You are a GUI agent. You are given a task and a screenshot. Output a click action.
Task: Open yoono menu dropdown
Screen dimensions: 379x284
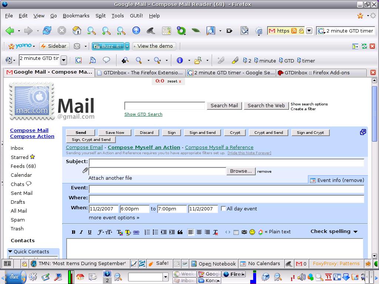(x=34, y=46)
